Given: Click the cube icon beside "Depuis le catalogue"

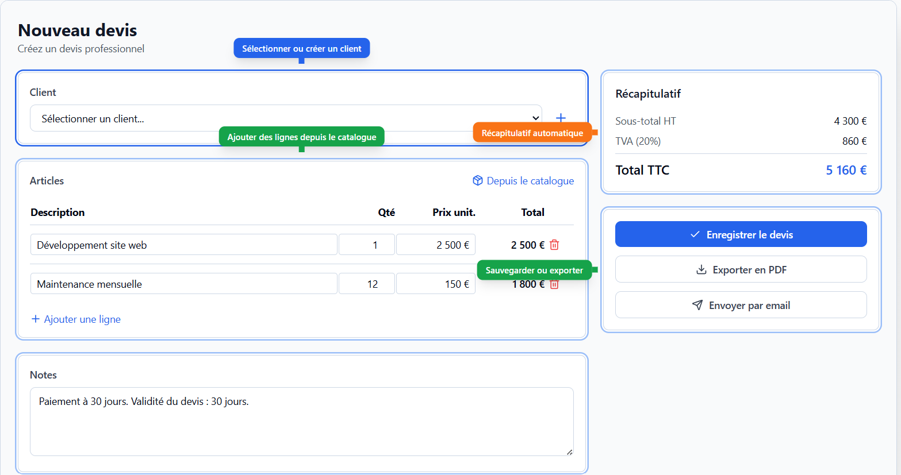Looking at the screenshot, I should coord(477,180).
